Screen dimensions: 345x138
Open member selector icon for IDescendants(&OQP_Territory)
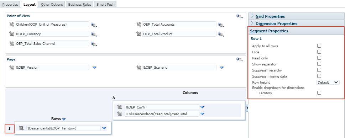point(21,128)
